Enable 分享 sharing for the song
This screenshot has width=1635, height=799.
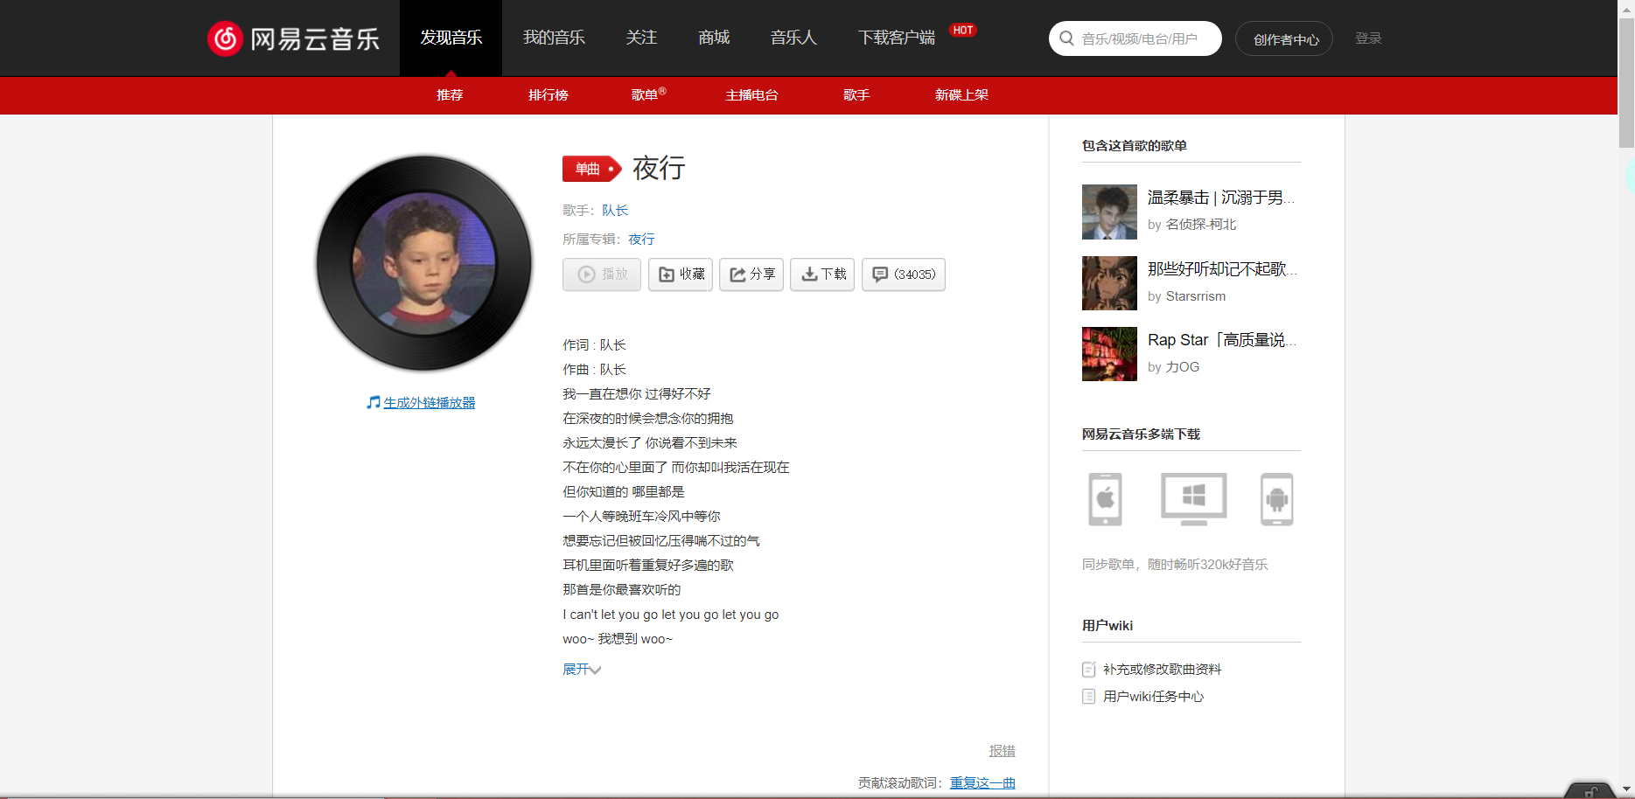[751, 274]
